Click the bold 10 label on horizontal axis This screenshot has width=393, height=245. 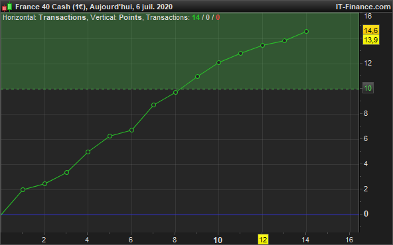click(218, 240)
